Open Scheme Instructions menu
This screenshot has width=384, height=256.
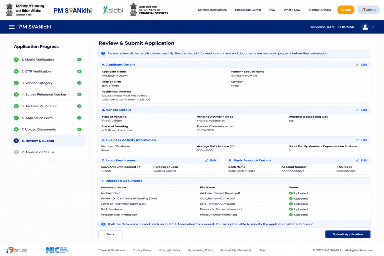click(x=212, y=10)
